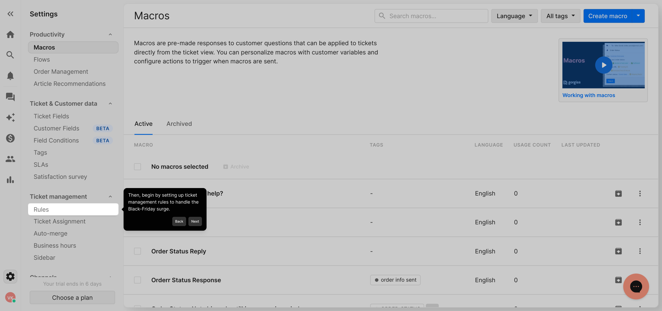The height and width of the screenshot is (311, 662).
Task: Open the Language filter dropdown
Action: click(514, 16)
